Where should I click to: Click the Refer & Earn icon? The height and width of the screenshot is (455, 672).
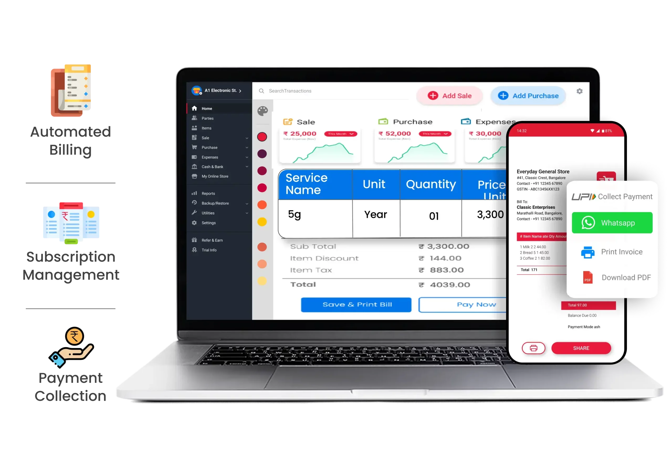click(x=195, y=240)
